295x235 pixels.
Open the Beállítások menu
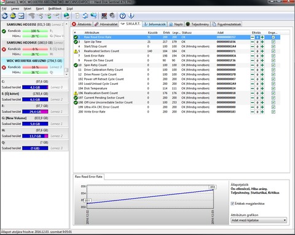pyautogui.click(x=55, y=9)
